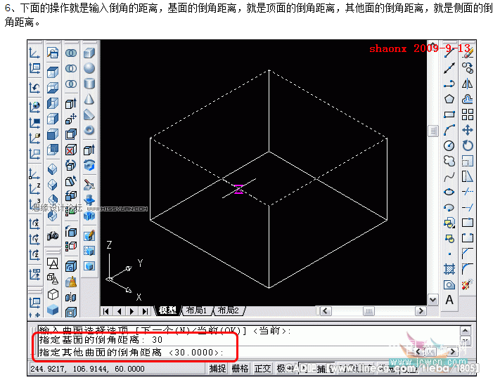
Task: Select the Polygon draw tool
Action: [449, 99]
